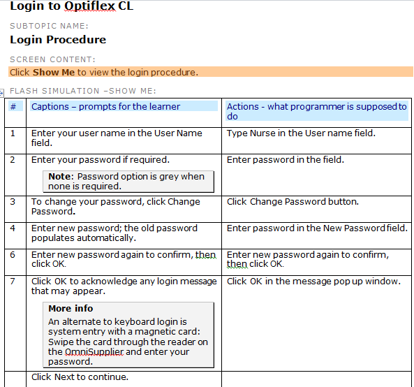The height and width of the screenshot is (387, 414).
Task: Click the misspelled word 'Optiflex' in the title
Action: click(90, 6)
